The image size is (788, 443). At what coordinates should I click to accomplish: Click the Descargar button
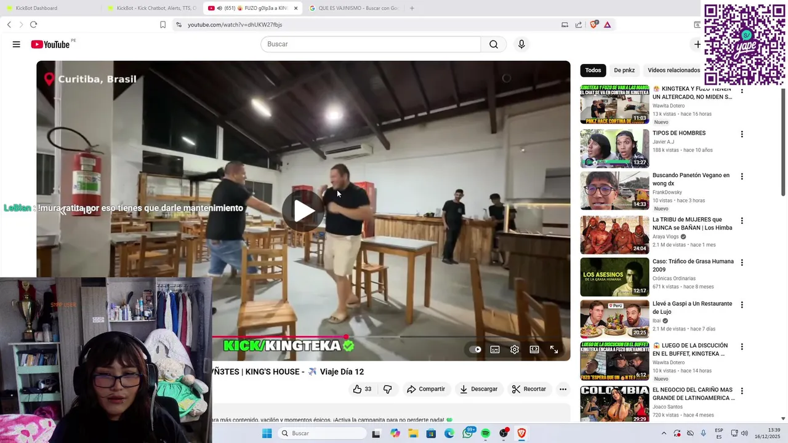point(478,389)
